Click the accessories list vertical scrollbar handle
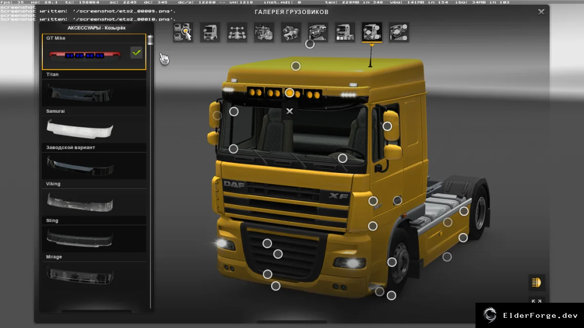 pos(150,40)
